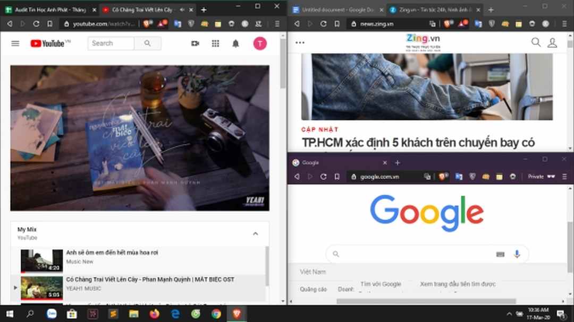Go back in the YouTube window
The height and width of the screenshot is (322, 574).
(x=10, y=24)
